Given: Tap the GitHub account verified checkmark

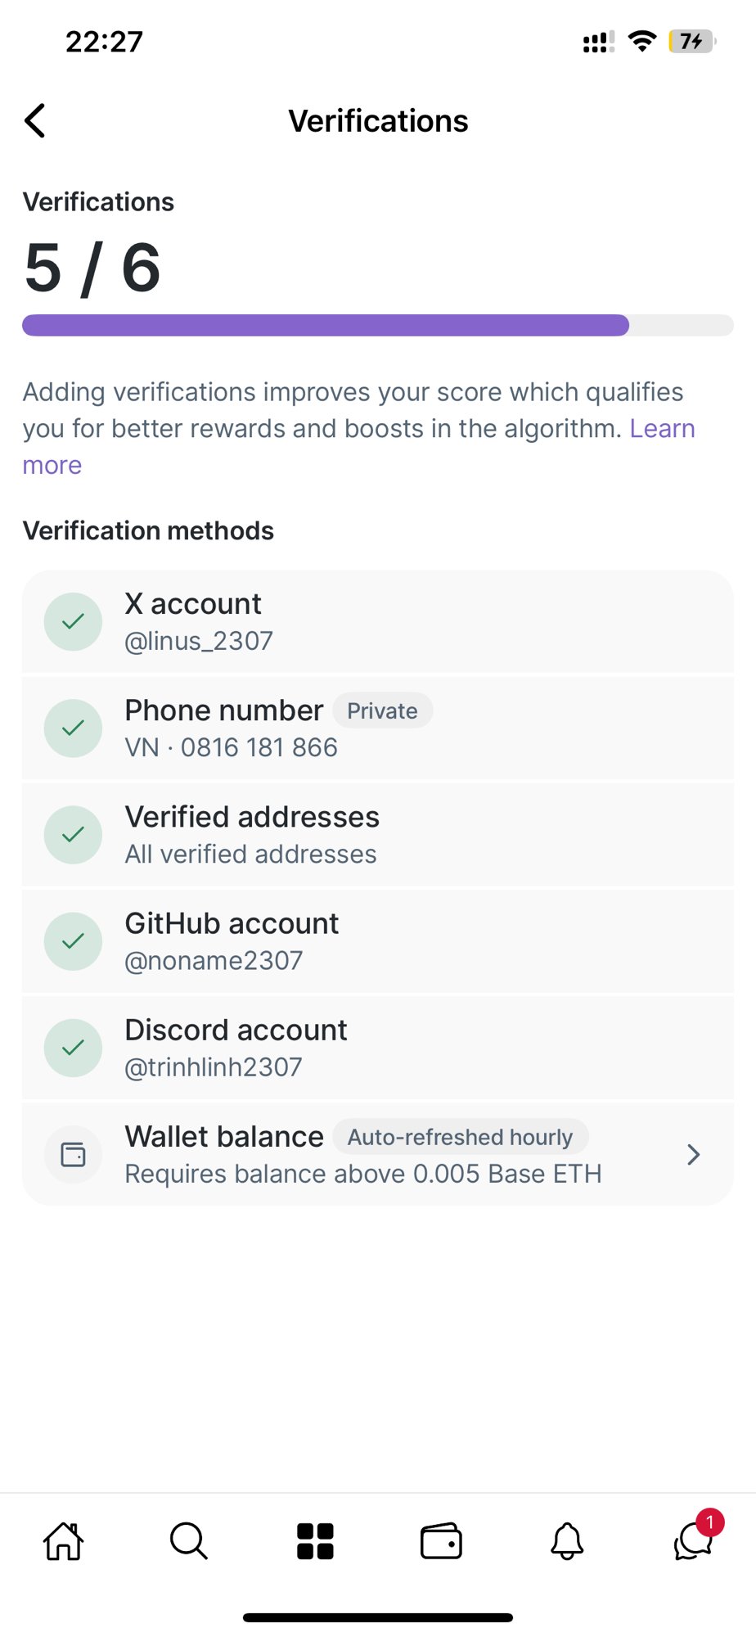Looking at the screenshot, I should click(74, 941).
